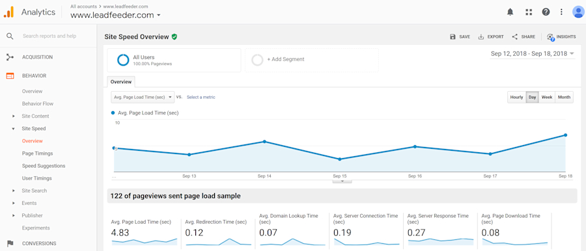
Task: Expand the Publisher tree item
Action: pos(14,215)
